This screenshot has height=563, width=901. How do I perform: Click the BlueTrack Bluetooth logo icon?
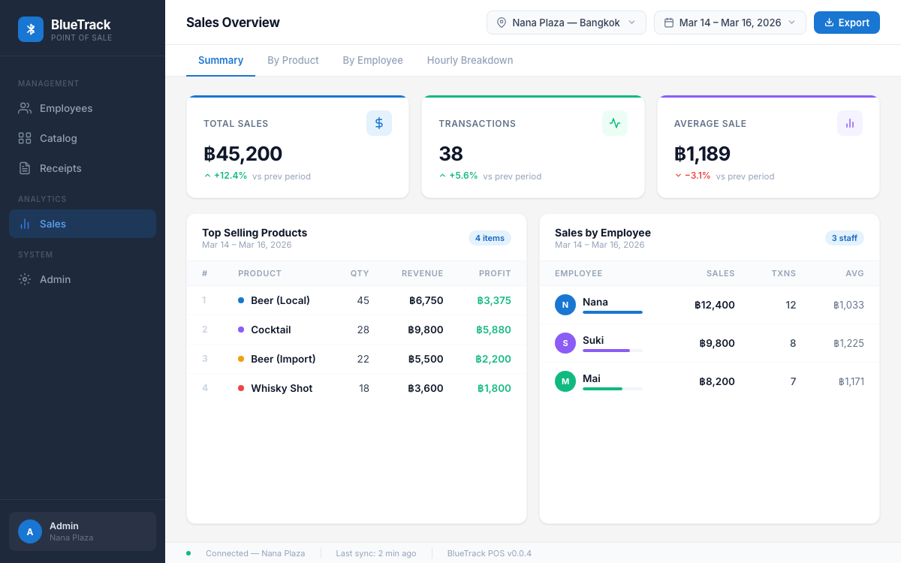[30, 27]
